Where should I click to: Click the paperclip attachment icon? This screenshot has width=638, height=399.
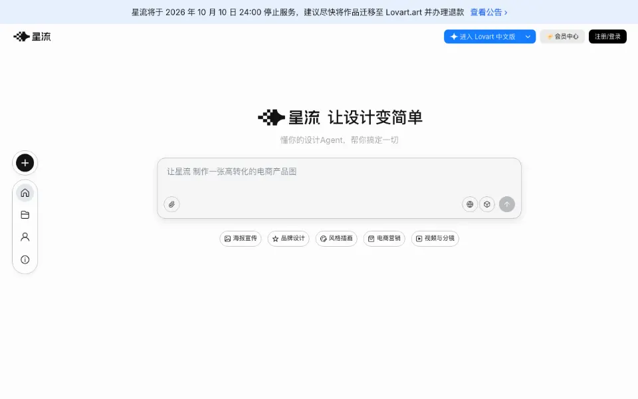pyautogui.click(x=171, y=204)
